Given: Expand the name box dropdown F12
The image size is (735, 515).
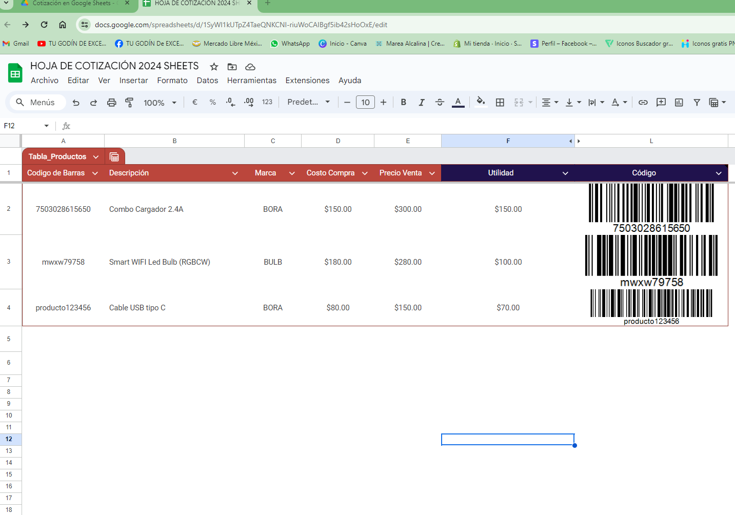Looking at the screenshot, I should coord(47,126).
